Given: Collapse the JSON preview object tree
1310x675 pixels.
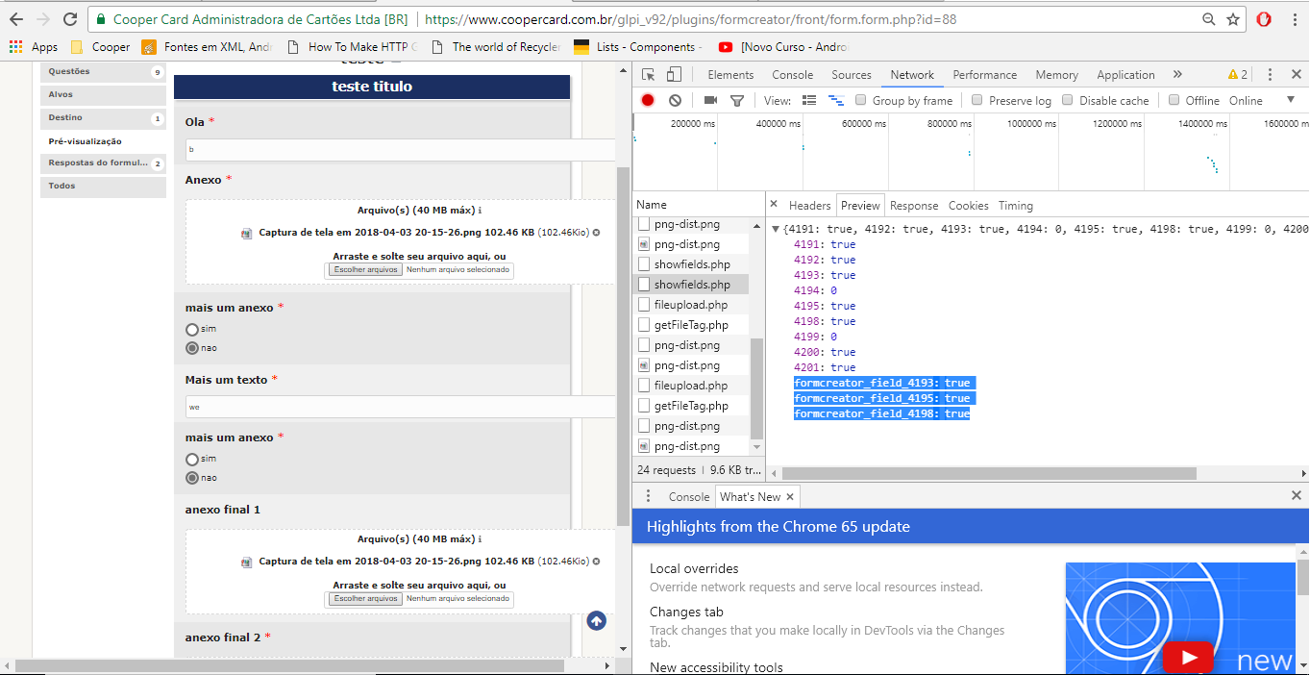Looking at the screenshot, I should 777,230.
